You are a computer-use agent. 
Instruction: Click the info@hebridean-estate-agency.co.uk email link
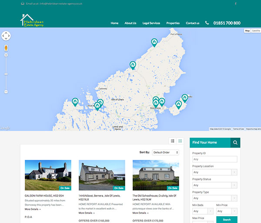[x=61, y=3]
